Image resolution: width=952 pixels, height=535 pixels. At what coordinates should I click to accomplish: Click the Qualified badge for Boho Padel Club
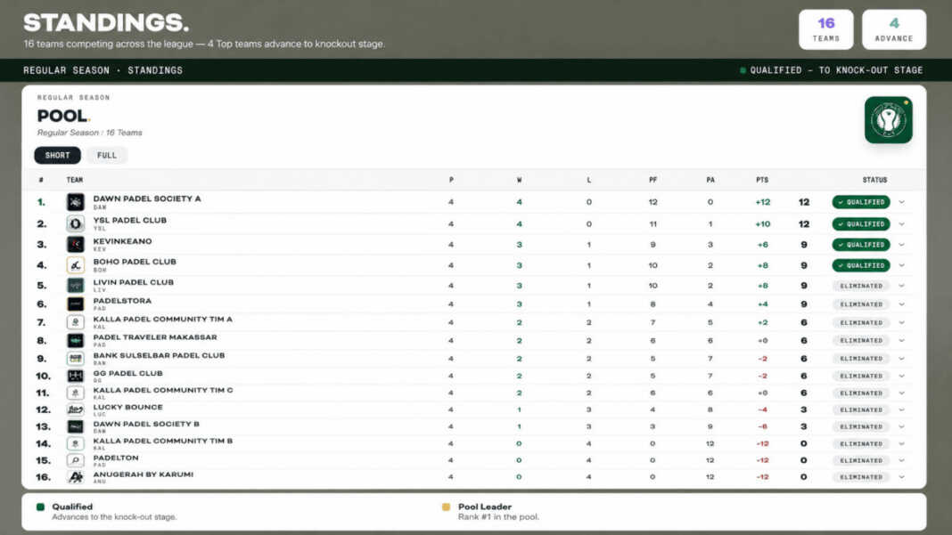pos(861,265)
